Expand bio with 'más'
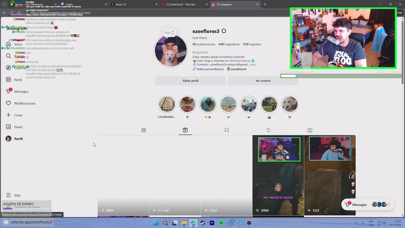Image resolution: width=405 pixels, height=228 pixels. pos(252,65)
